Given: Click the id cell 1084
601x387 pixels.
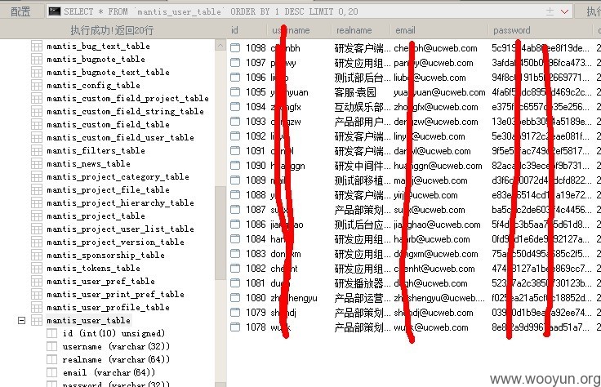Looking at the screenshot, I should [x=256, y=239].
